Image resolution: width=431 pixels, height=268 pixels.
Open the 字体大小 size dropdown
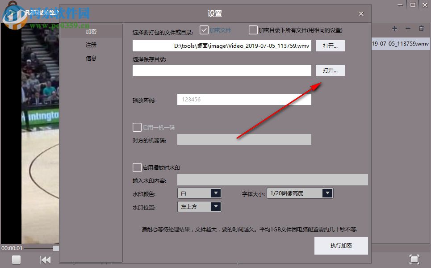coord(327,193)
